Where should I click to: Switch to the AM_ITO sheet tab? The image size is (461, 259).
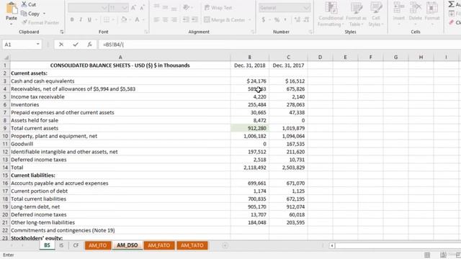coord(98,245)
